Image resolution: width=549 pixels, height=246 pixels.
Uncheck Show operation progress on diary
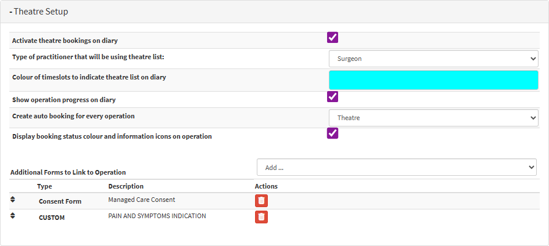click(332, 97)
